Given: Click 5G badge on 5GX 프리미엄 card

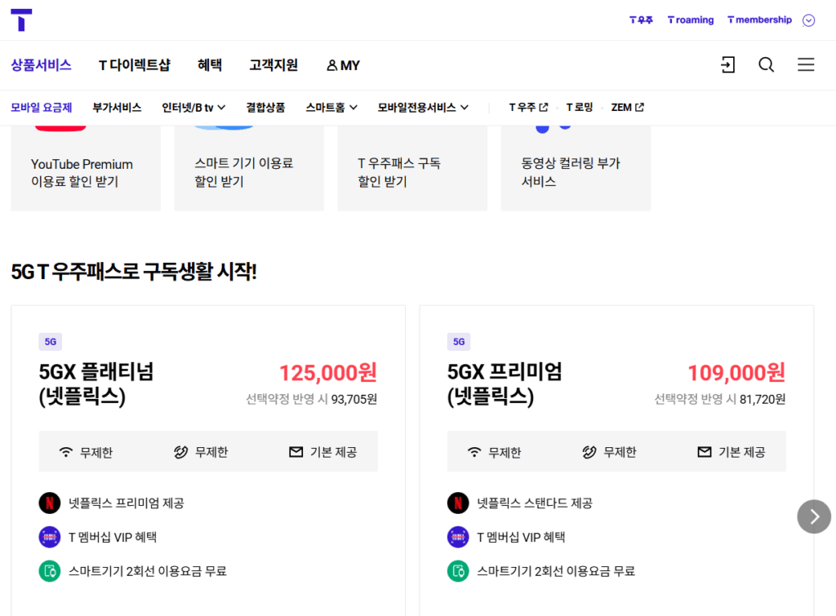Looking at the screenshot, I should point(459,342).
